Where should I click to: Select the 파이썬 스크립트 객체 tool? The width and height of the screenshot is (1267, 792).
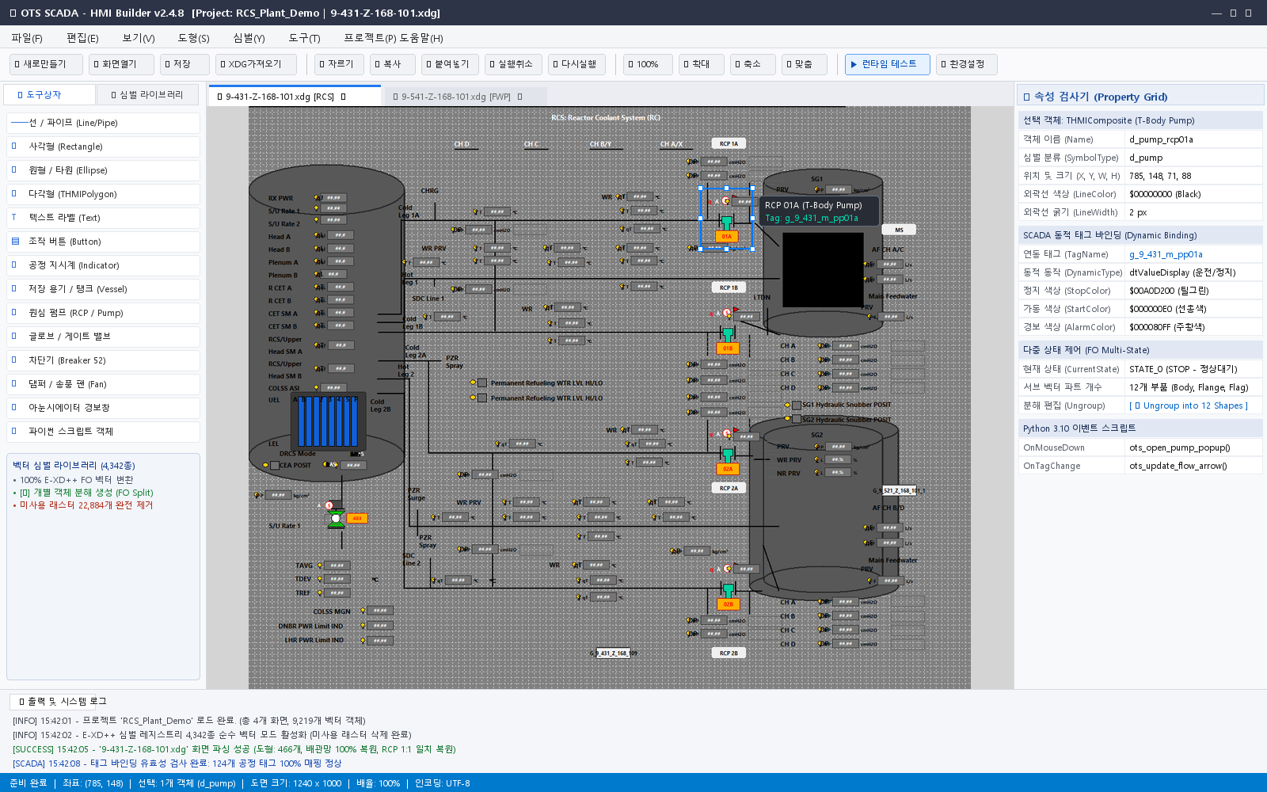click(x=103, y=432)
